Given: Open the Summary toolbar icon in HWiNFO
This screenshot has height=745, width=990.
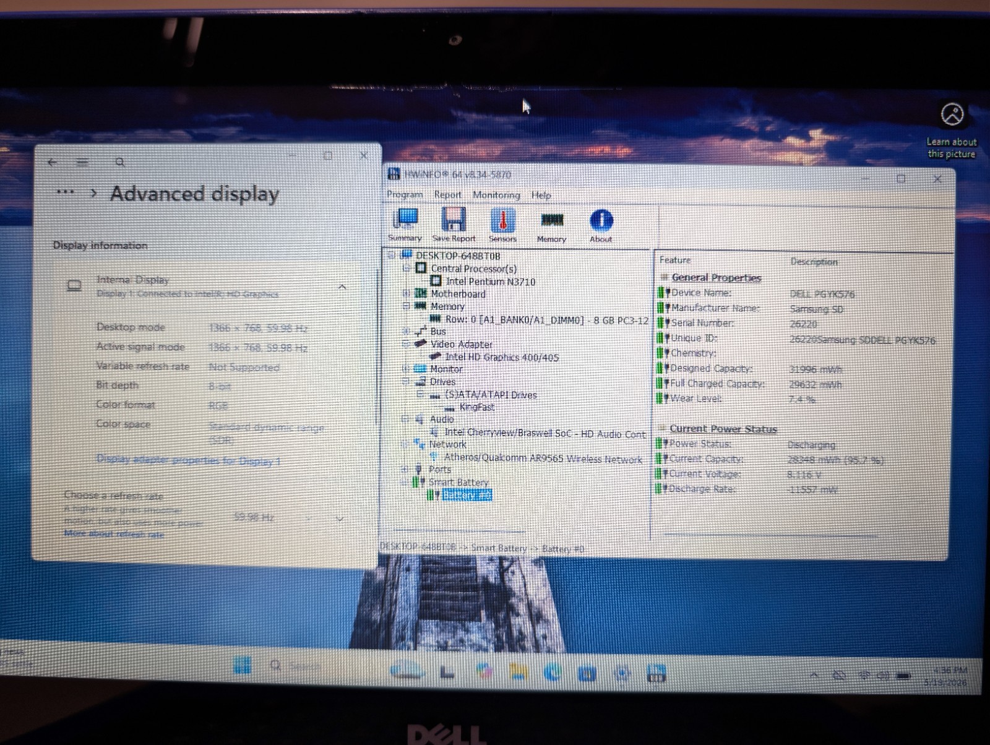Looking at the screenshot, I should (x=405, y=225).
